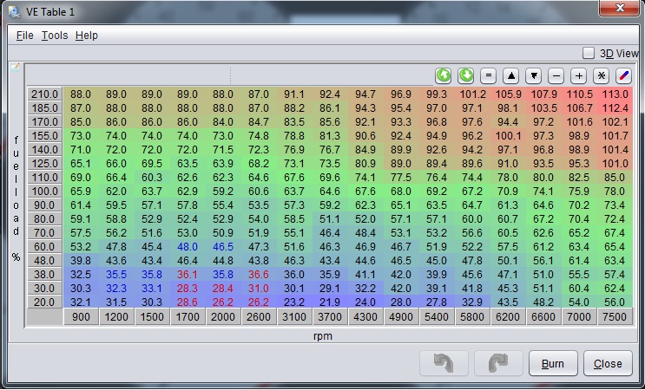
Task: Click the undo arrow button
Action: click(x=444, y=363)
